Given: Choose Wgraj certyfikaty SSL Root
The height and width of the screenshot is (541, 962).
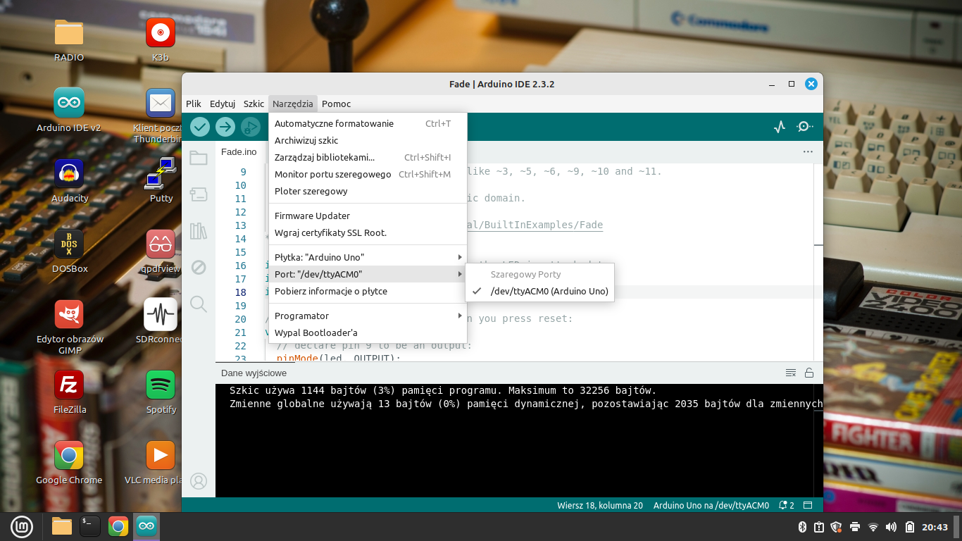Looking at the screenshot, I should tap(368, 232).
